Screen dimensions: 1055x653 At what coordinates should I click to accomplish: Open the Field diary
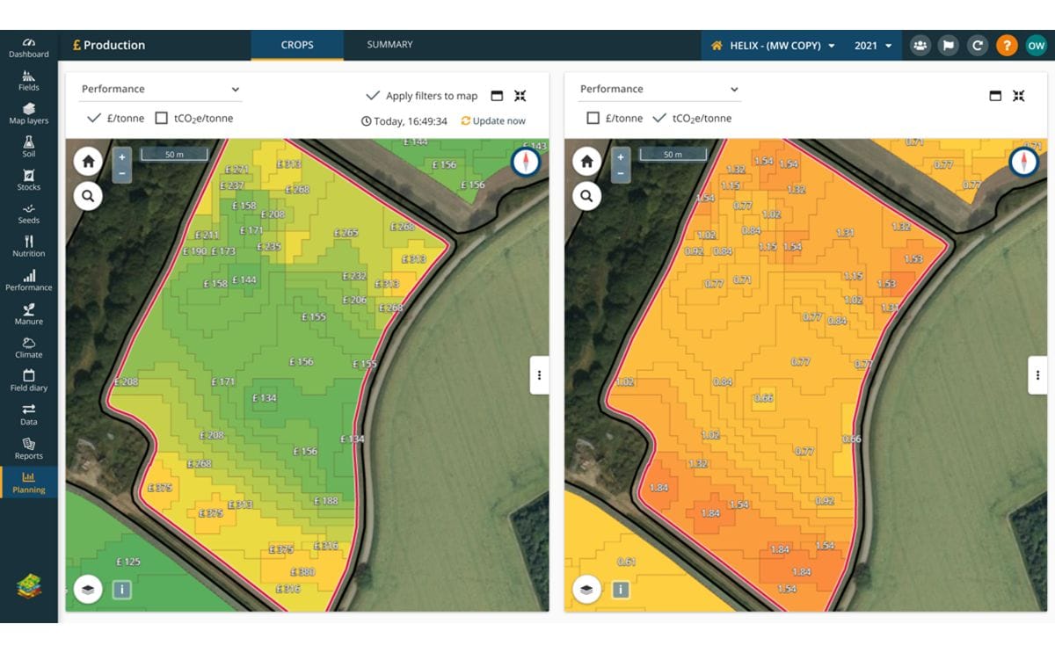[x=28, y=381]
